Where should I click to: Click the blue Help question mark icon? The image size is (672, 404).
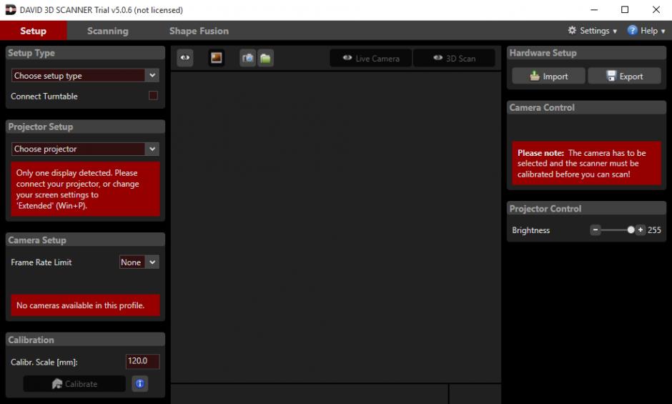tap(632, 31)
